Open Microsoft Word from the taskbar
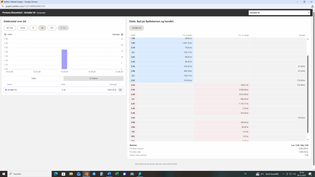 pyautogui.click(x=109, y=174)
